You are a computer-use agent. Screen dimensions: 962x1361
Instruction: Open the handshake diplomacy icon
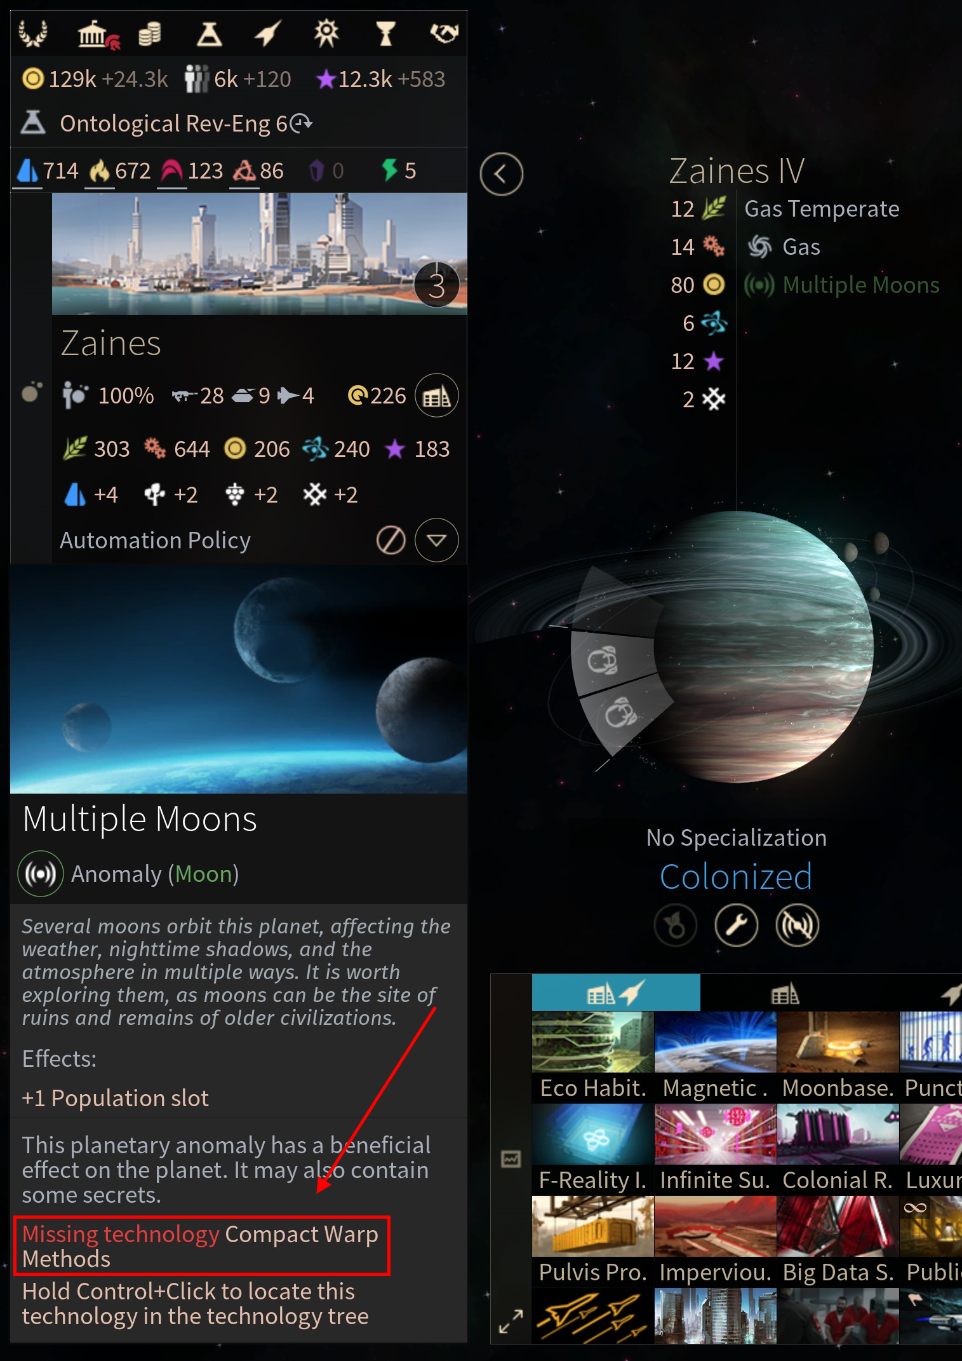pos(444,32)
